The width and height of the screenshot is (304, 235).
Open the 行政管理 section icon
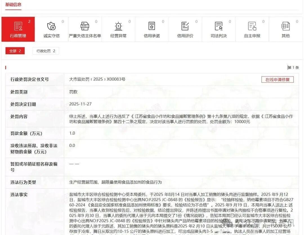[18, 27]
